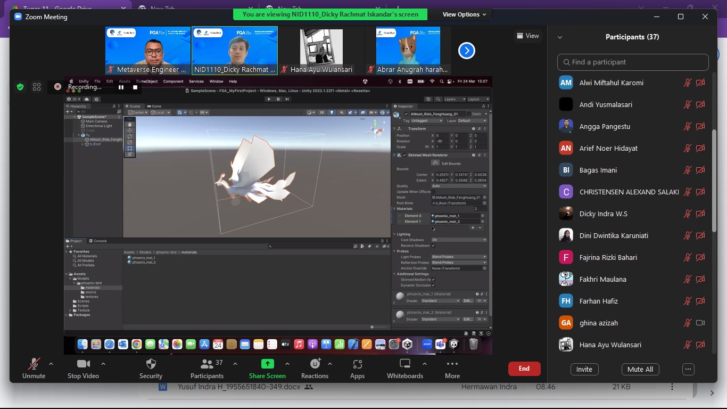Click the red End button
Image resolution: width=727 pixels, height=409 pixels.
tap(524, 369)
